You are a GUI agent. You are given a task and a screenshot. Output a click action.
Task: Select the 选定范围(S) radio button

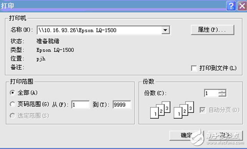click(12, 116)
